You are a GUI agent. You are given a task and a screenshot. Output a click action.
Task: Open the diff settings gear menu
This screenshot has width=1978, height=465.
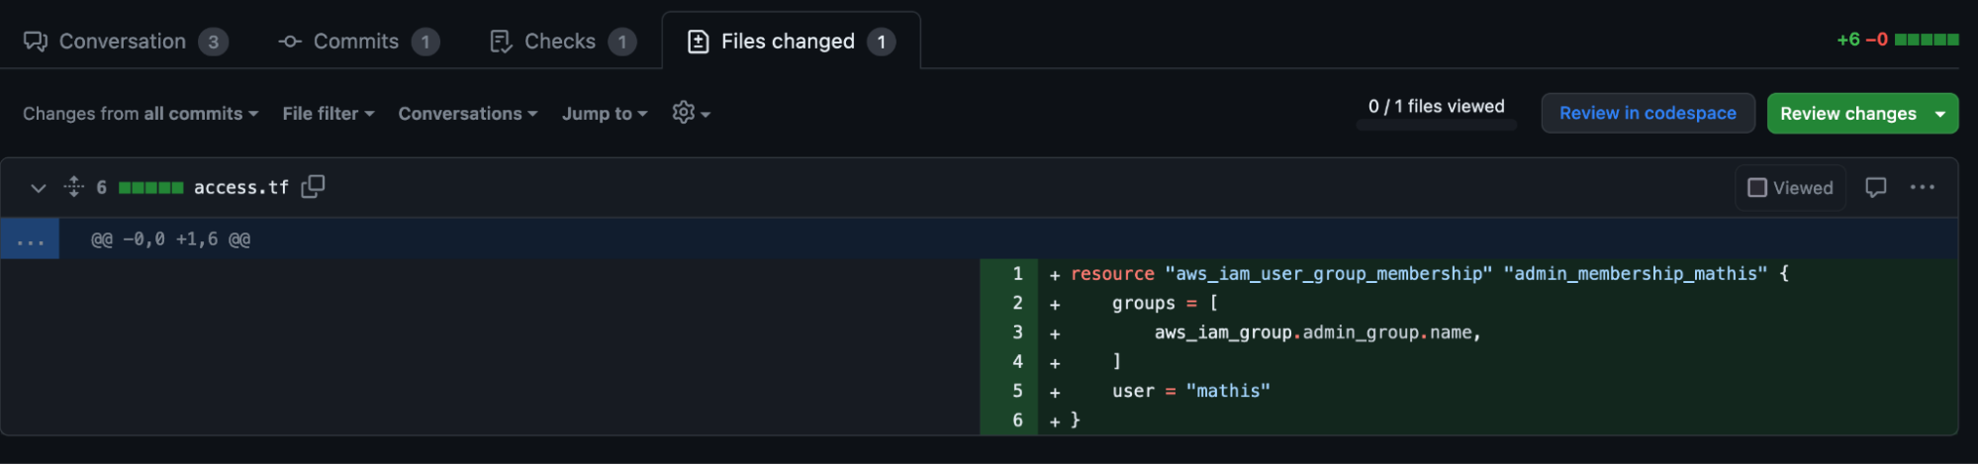click(691, 113)
